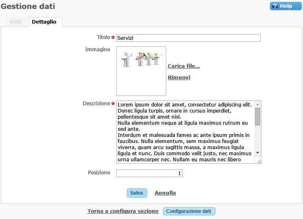Screen dimensions: 303x219
Task: Remove the image via the Rimuovi link
Action: [179, 78]
